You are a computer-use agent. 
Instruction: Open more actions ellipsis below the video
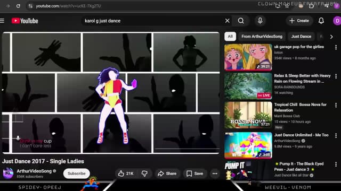coord(215,173)
